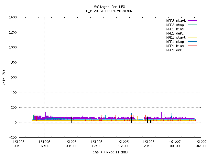Click the 161006 16:00 x-axis label

123,144
